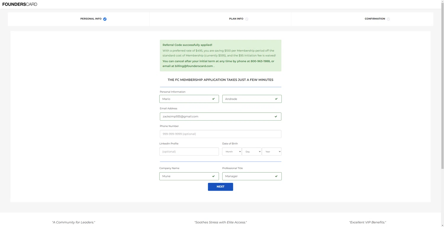Click the quote "Soothes Stress with Elite Access."
The image size is (444, 227).
point(221,222)
